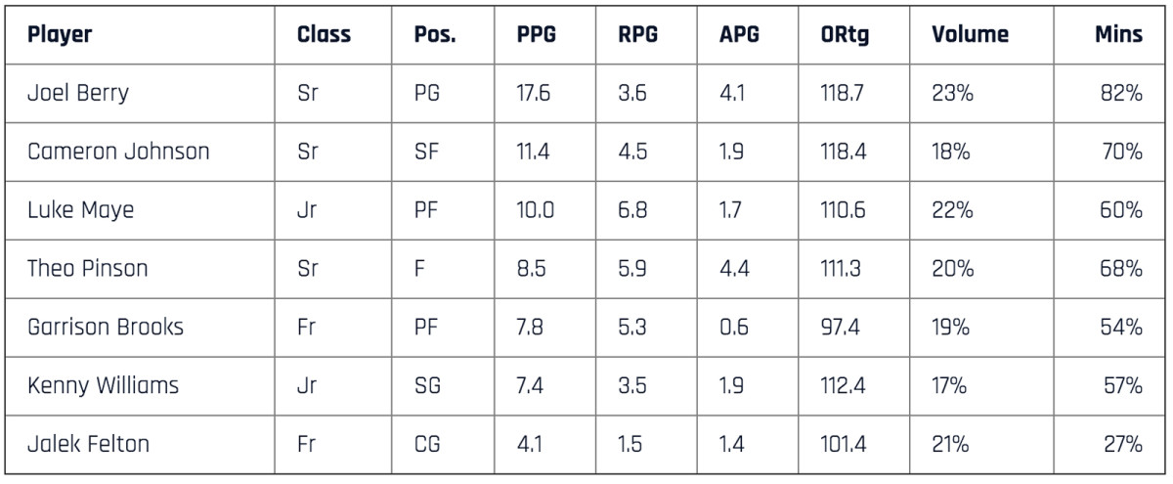
Task: Sort by the PPG column header
Action: pyautogui.click(x=537, y=35)
